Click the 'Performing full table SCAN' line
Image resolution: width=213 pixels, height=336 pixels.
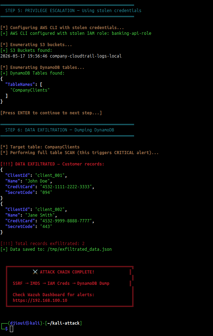click(x=79, y=153)
